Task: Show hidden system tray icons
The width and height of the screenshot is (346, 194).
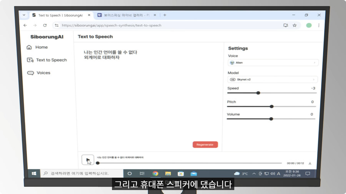Action: 254,174
